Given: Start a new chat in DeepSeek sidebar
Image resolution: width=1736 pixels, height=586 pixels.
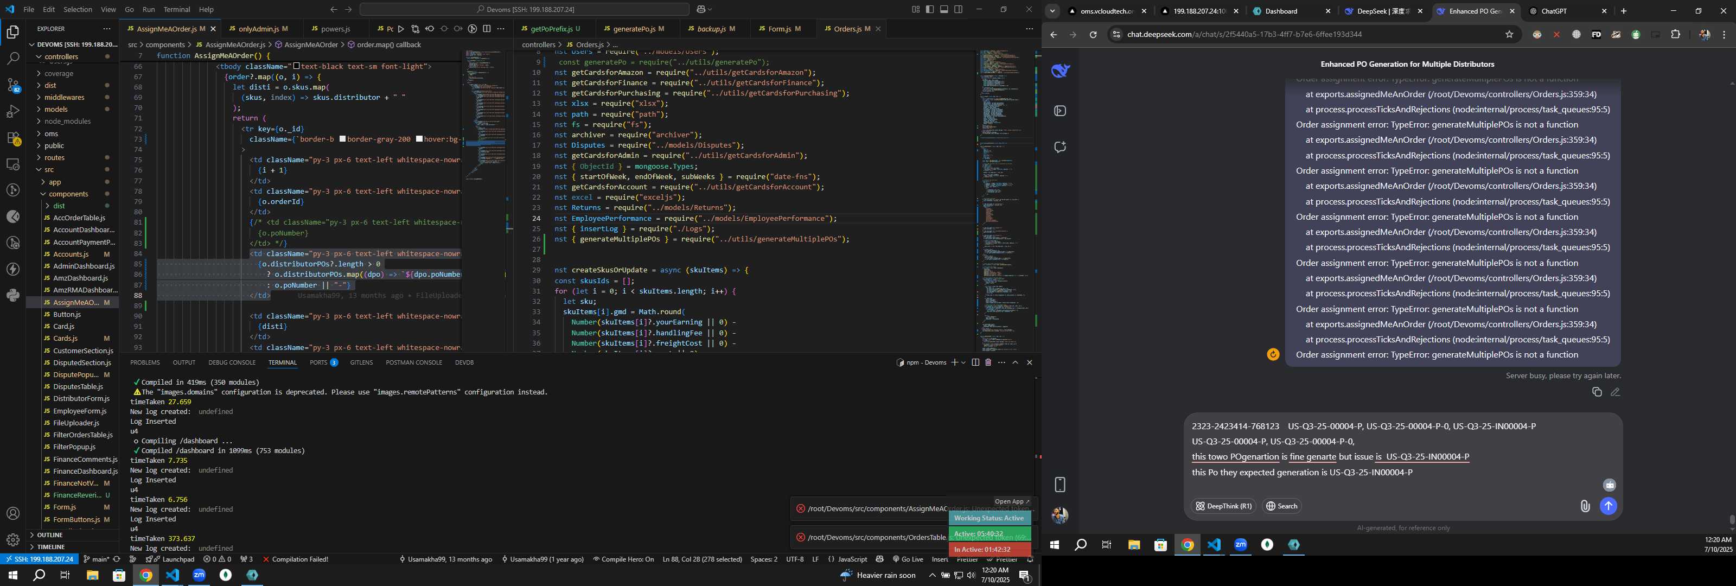Looking at the screenshot, I should pos(1060,147).
